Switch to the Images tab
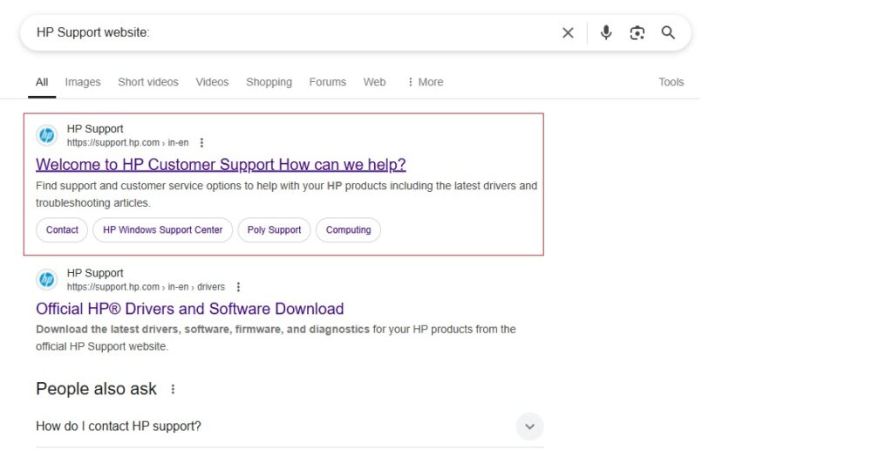Viewport: 893px width, 471px height. [x=83, y=82]
